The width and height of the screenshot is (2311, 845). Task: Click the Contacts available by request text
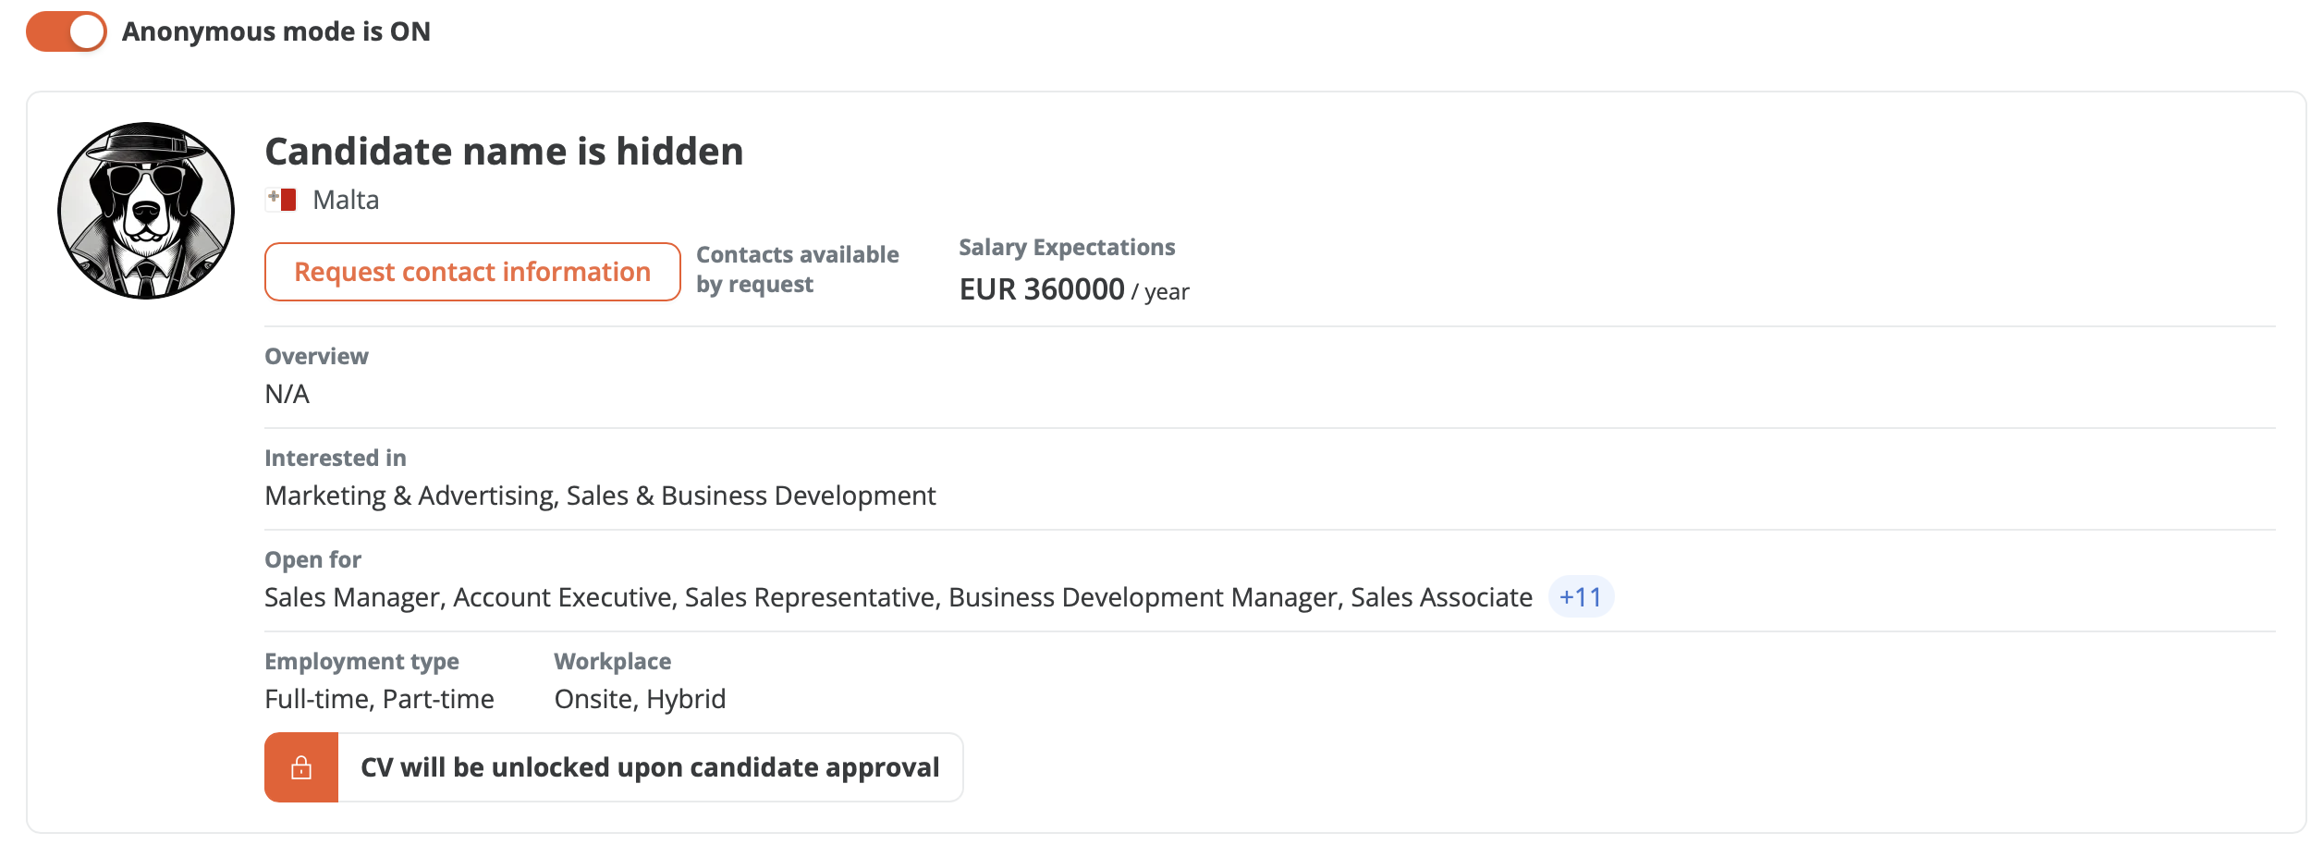click(797, 269)
